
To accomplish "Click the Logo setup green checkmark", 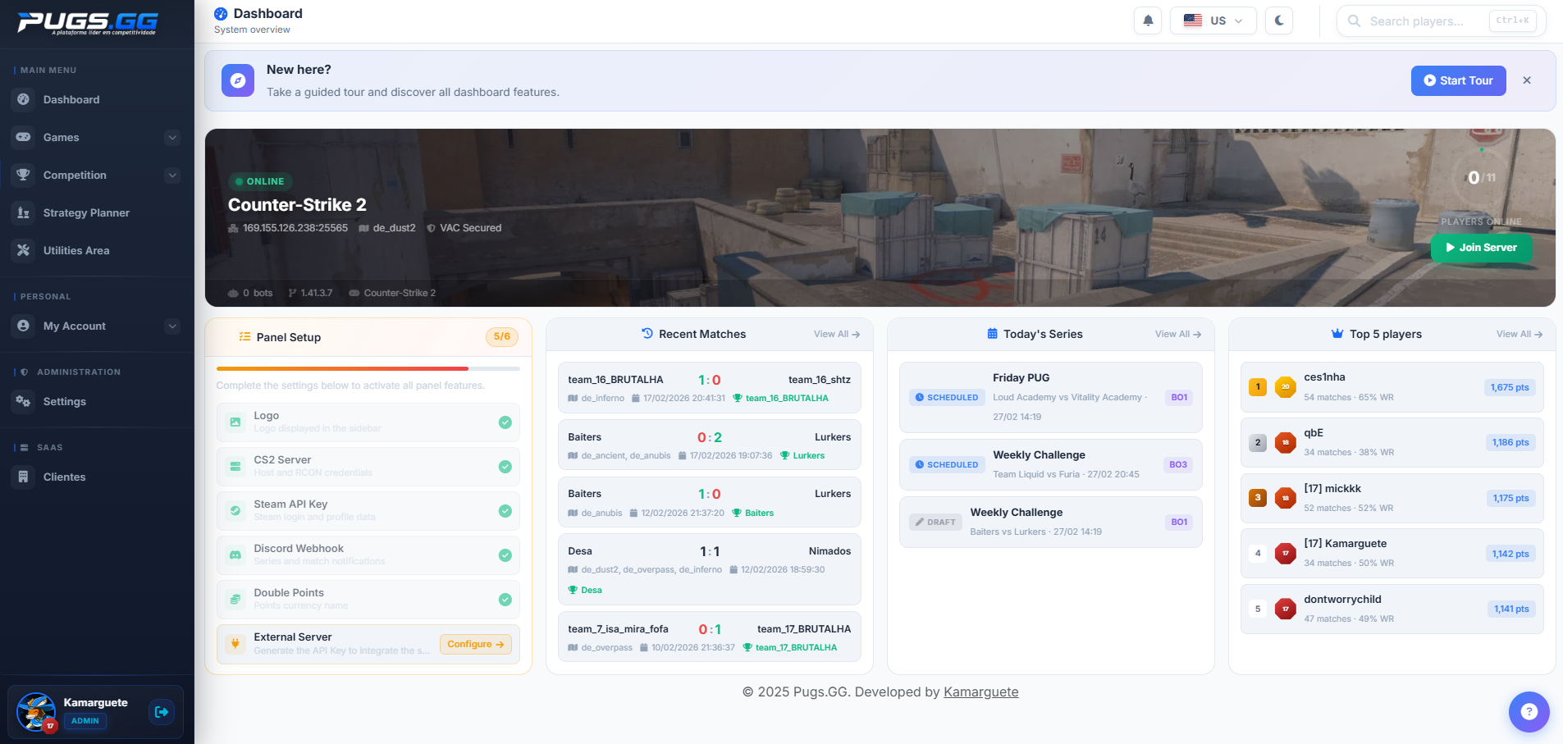I will 505,422.
